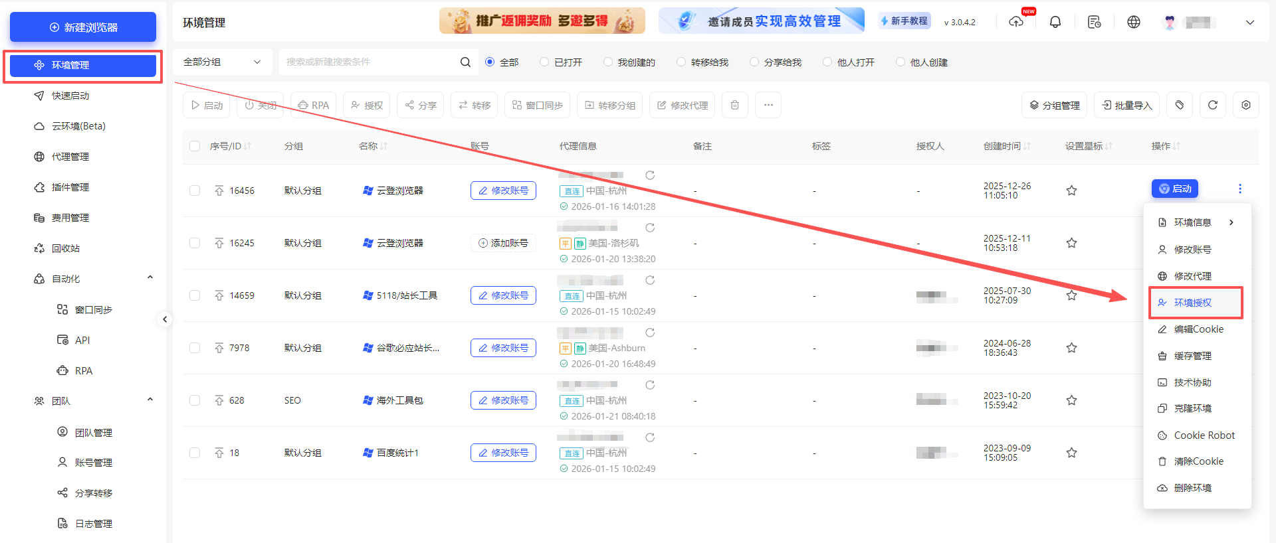Screen dimensions: 1276x543
Task: Star the environment 18 row
Action: click(1071, 453)
